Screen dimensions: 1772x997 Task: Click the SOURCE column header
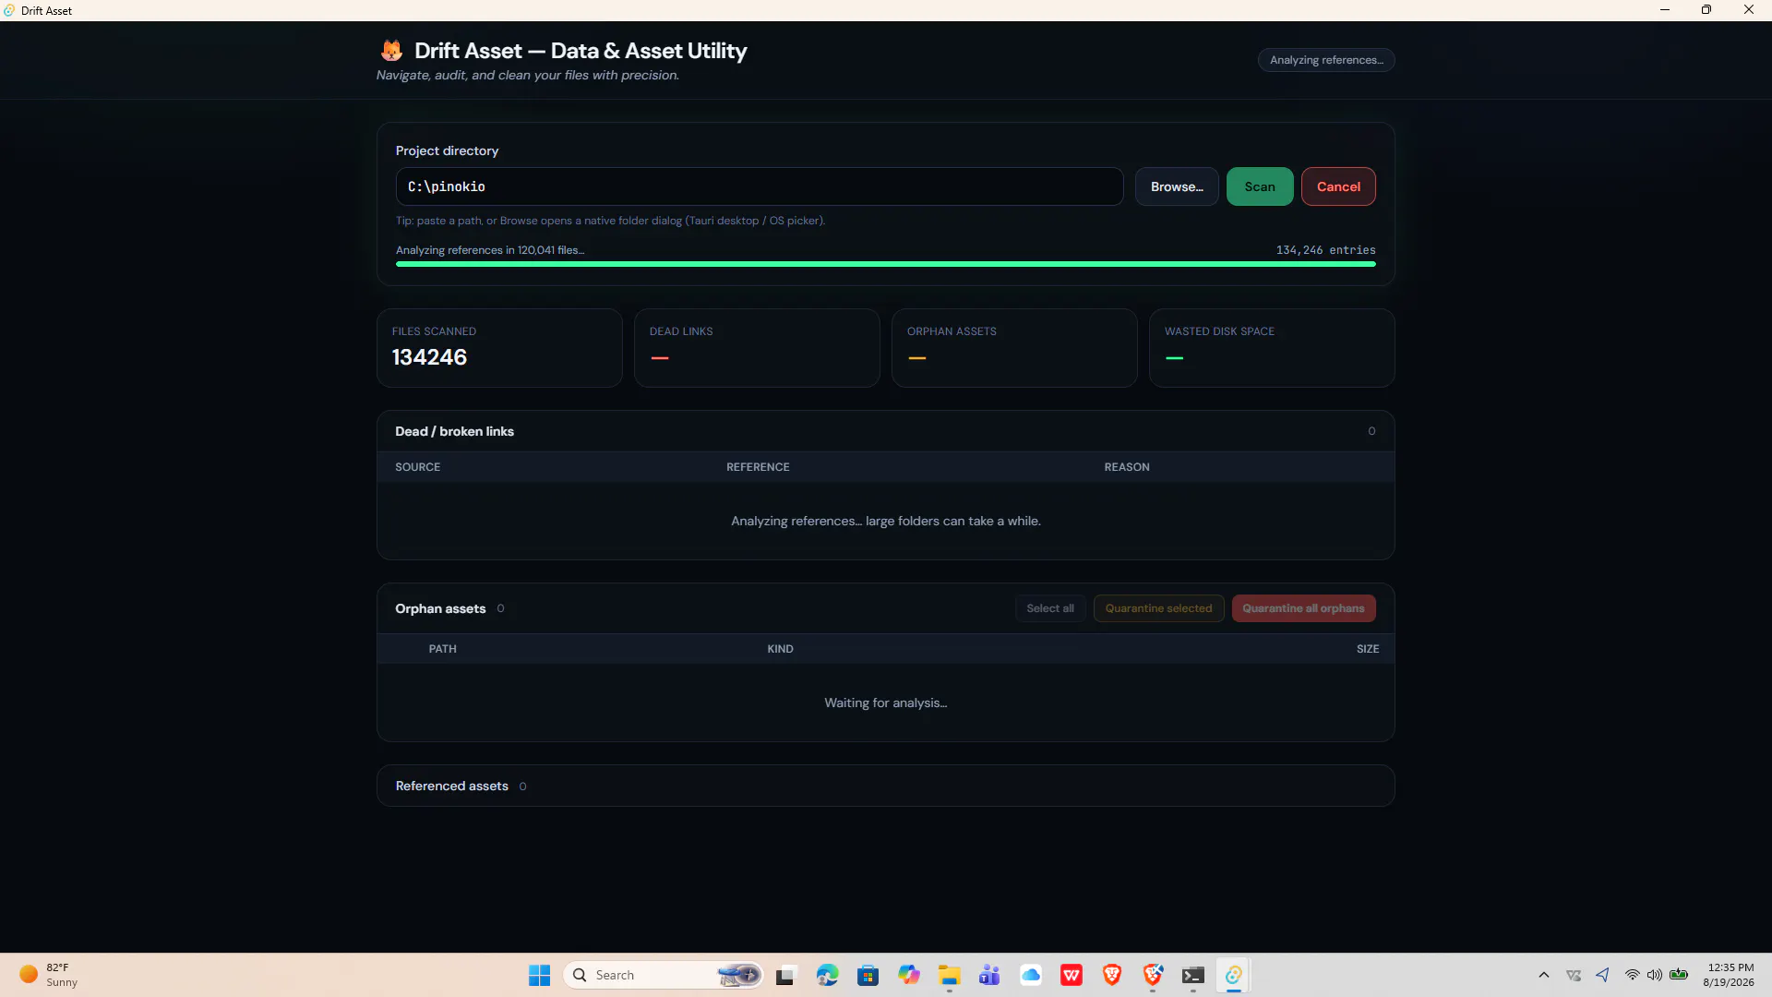(x=417, y=467)
